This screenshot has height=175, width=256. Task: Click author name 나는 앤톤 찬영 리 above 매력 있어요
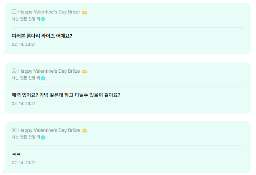click(x=26, y=78)
